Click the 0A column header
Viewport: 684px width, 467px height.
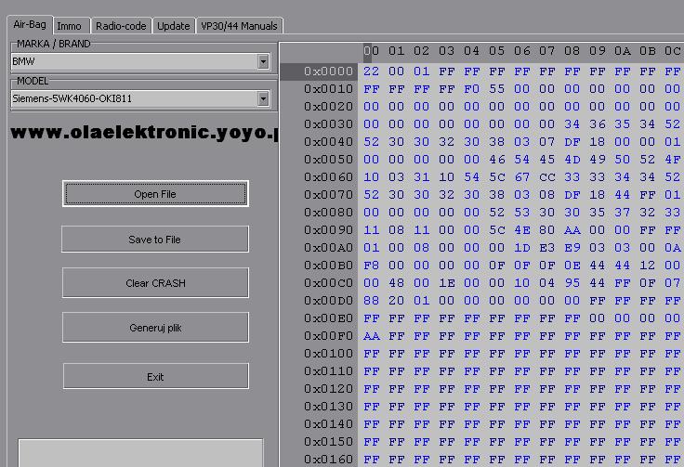pos(623,51)
